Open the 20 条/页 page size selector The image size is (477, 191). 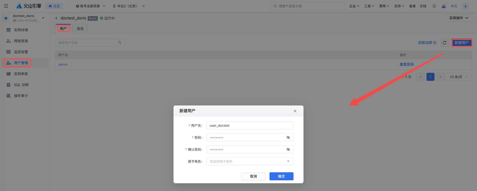pos(459,77)
